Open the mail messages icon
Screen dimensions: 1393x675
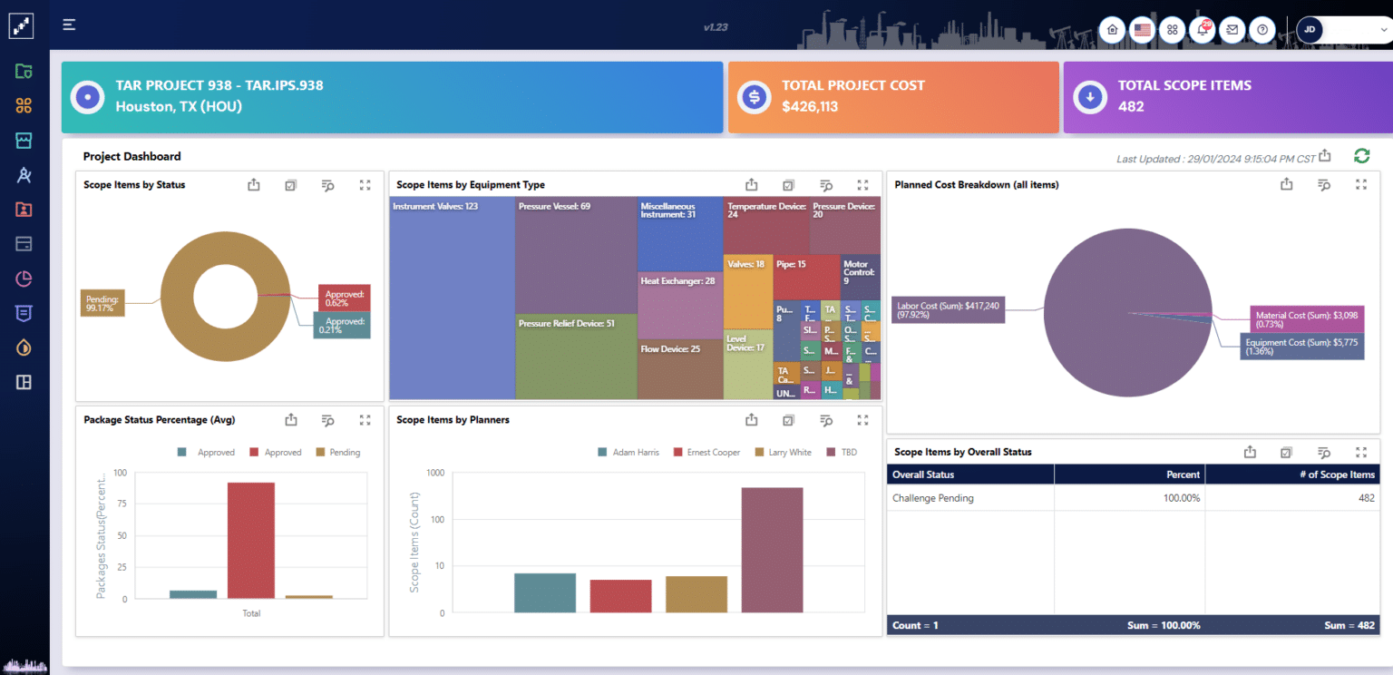tap(1232, 30)
